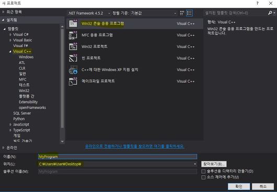Collapse the Installed section
The height and width of the screenshot is (192, 277).
pyautogui.click(x=3, y=20)
